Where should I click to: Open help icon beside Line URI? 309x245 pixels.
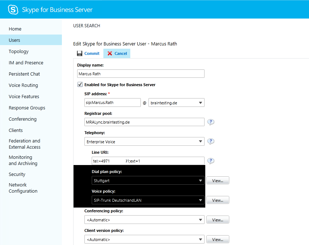[210, 161]
